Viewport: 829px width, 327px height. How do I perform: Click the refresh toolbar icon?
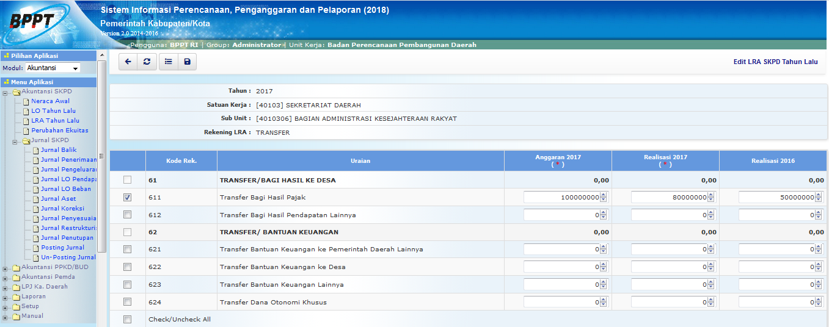pos(147,62)
